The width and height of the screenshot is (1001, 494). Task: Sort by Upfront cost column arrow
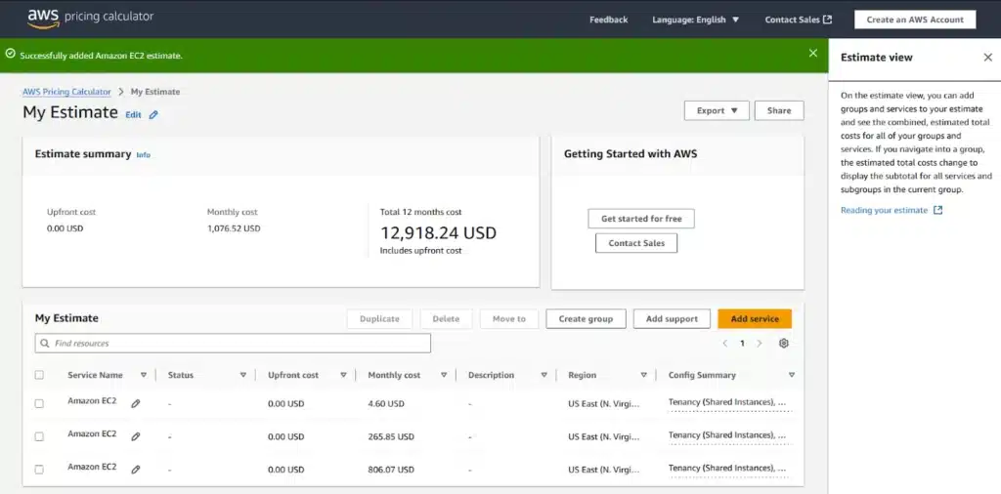click(x=343, y=375)
